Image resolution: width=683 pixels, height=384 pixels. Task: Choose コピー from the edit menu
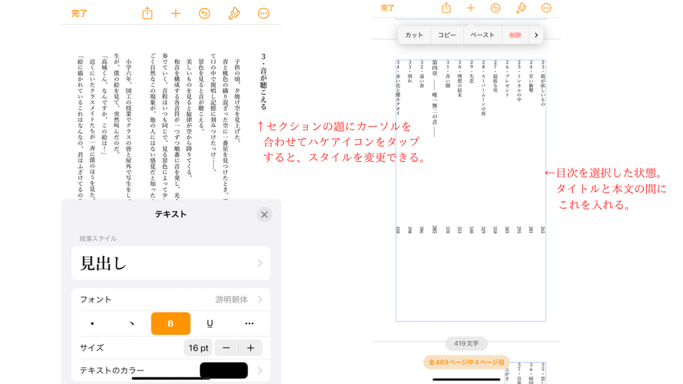click(x=447, y=35)
